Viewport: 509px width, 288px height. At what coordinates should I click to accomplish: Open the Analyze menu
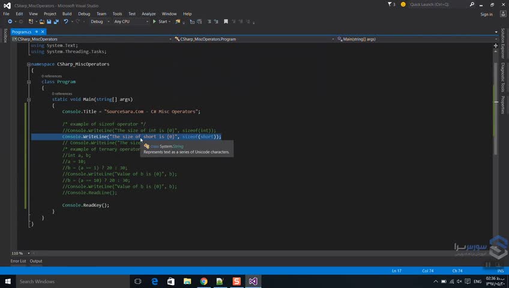point(149,14)
